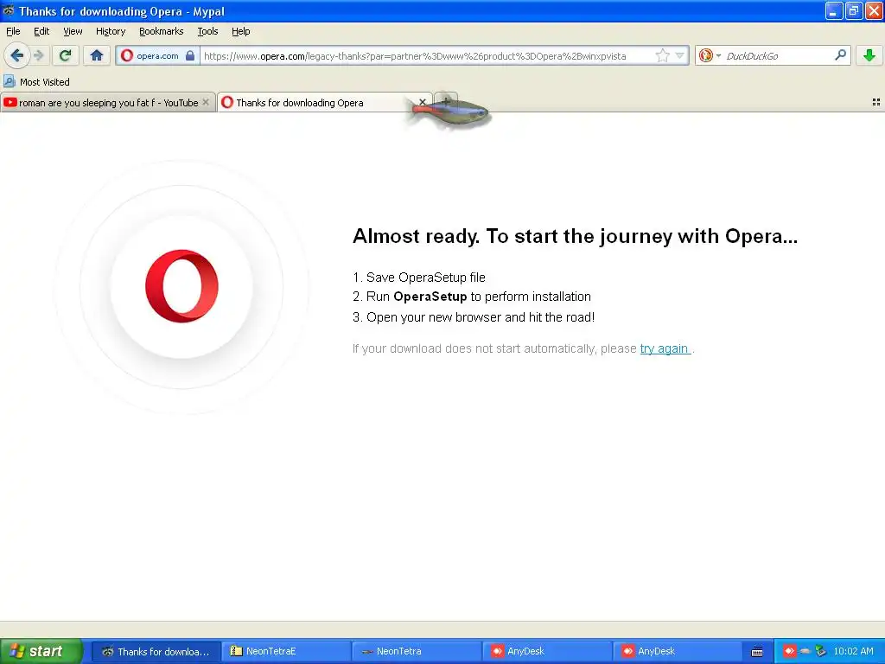
Task: Open the History menu
Action: click(111, 32)
